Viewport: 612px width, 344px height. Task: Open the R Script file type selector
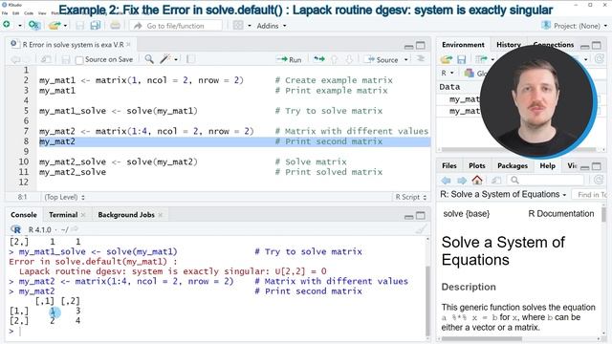pos(410,197)
